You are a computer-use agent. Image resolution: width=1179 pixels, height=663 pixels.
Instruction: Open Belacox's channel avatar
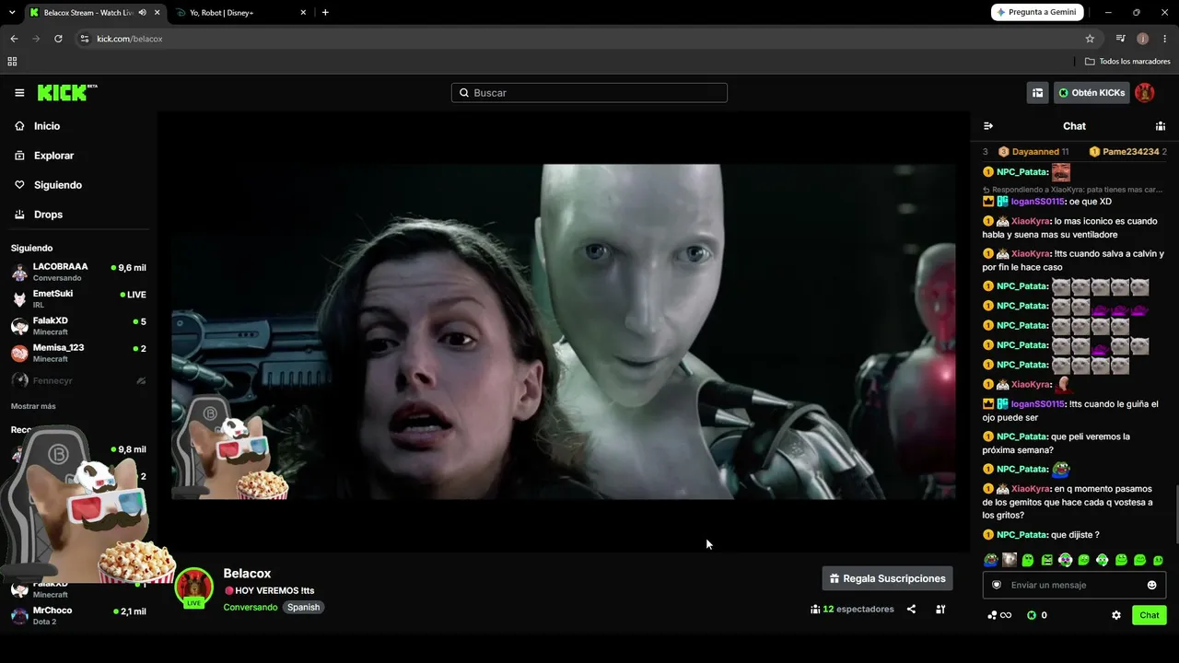click(x=194, y=587)
